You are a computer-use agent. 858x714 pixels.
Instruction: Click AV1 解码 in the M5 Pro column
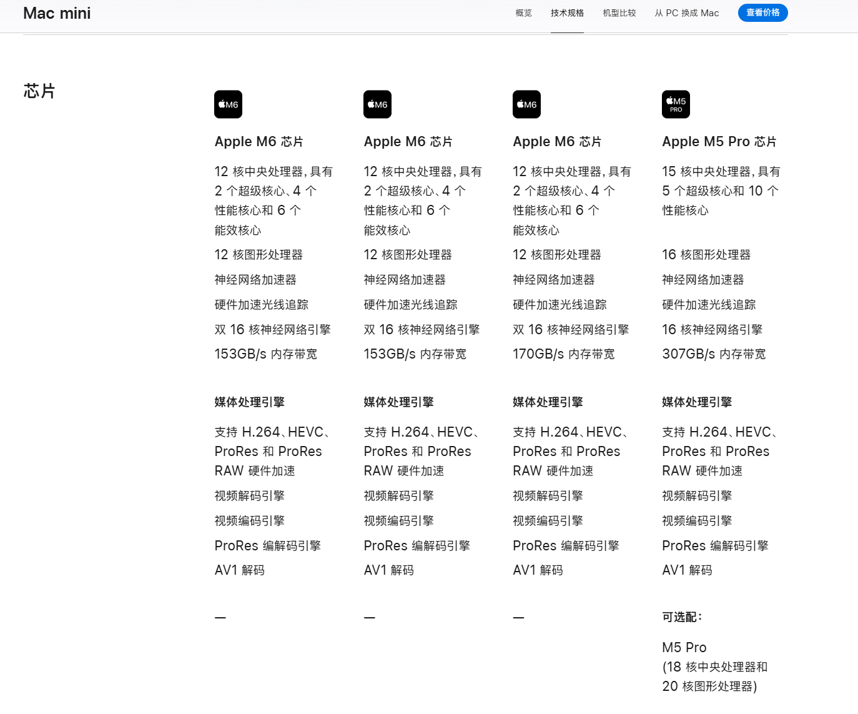coord(687,570)
